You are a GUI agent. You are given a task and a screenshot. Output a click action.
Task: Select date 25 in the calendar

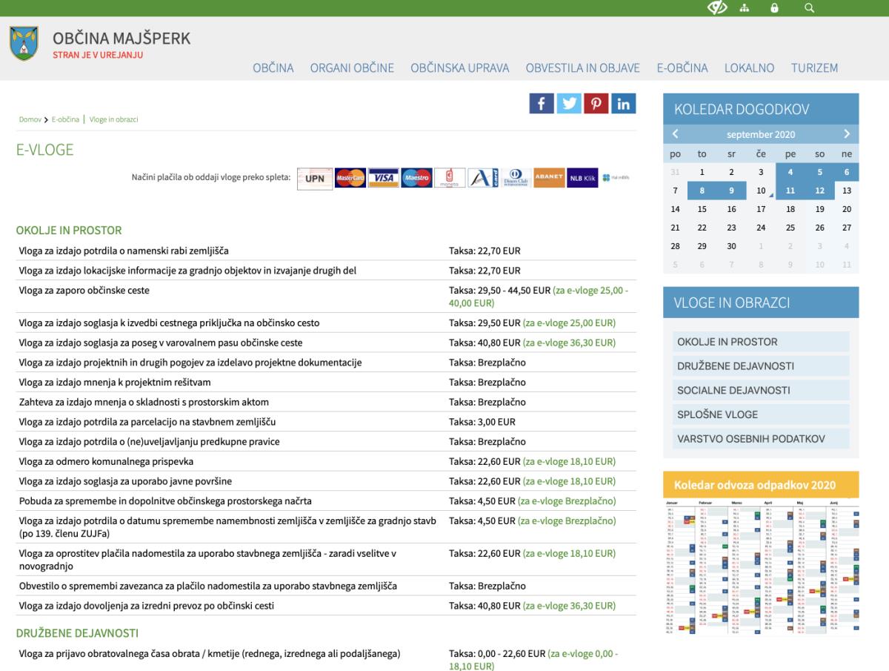pos(790,228)
